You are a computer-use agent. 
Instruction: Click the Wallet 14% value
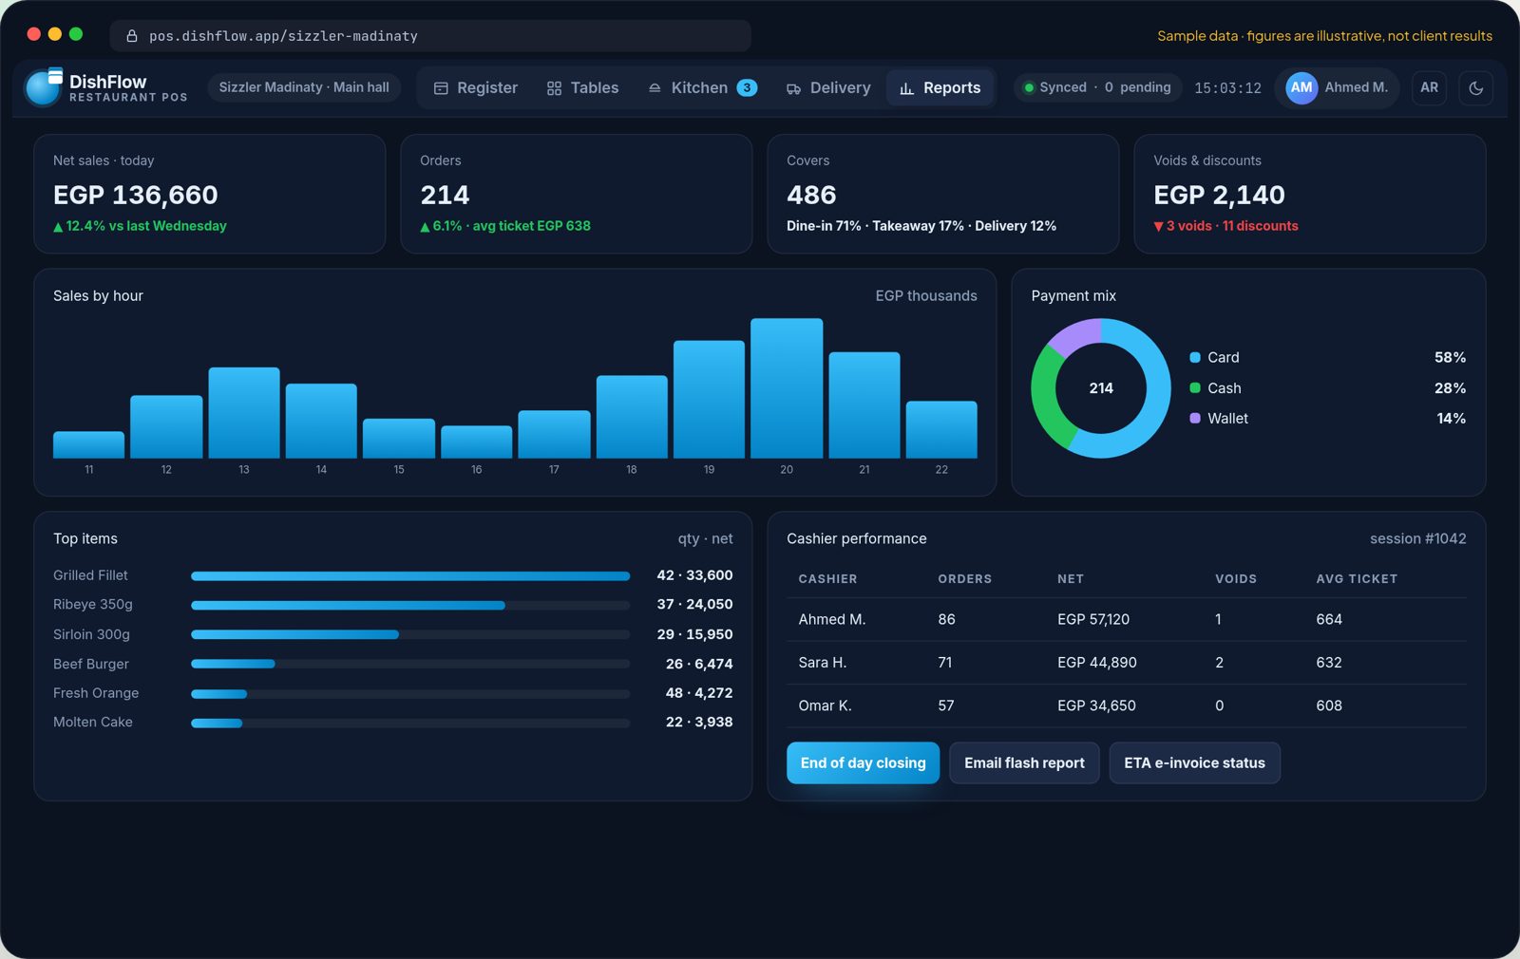click(x=1451, y=418)
